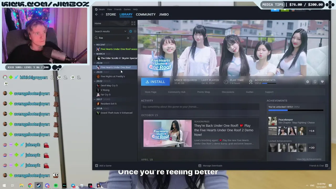
Task: Install Five Hearts Under One Roof
Action: pyautogui.click(x=155, y=82)
